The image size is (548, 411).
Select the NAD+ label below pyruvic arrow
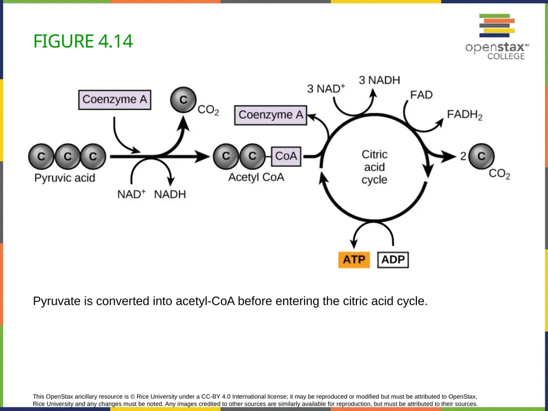coord(132,194)
